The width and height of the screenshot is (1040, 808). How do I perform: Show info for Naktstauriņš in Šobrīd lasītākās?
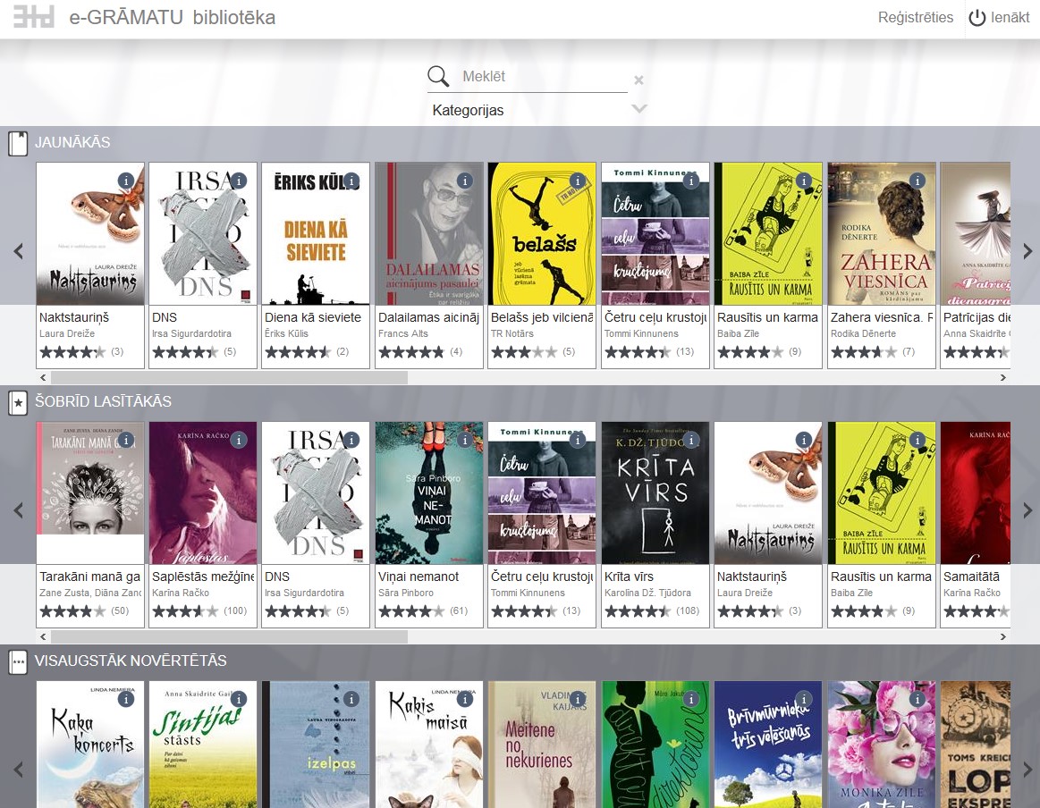804,440
